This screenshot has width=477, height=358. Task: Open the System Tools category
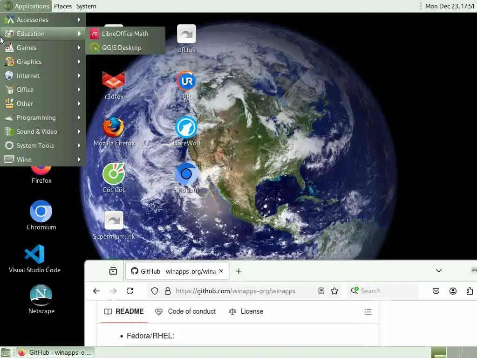click(x=43, y=146)
